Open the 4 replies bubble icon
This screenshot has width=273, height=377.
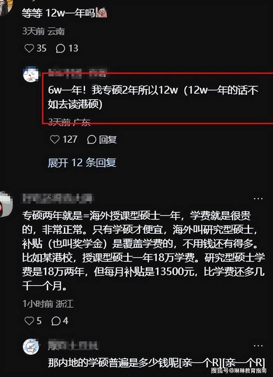(x=56, y=321)
